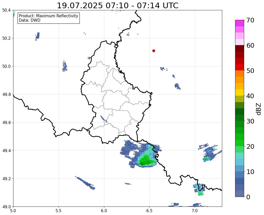Click the latitude axis label 49.6
Viewport: 264px width, 215px height.
click(x=6, y=123)
